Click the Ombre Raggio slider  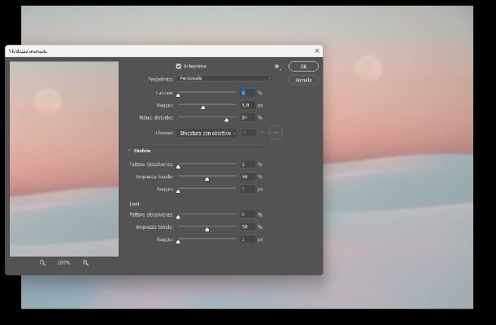[207, 189]
